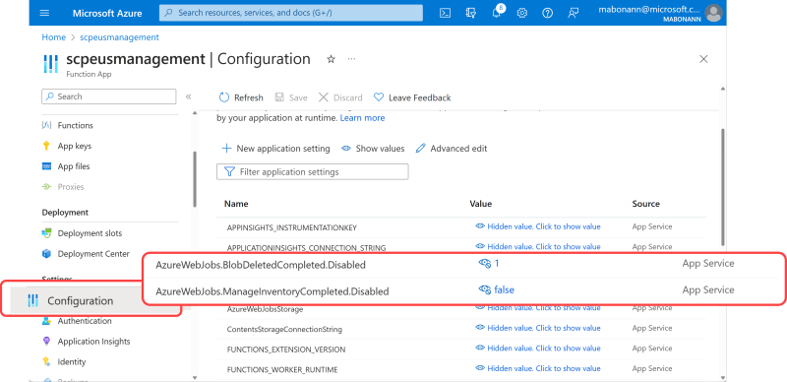787x382 pixels.
Task: Open Directories and subscriptions filter icon
Action: click(x=470, y=13)
